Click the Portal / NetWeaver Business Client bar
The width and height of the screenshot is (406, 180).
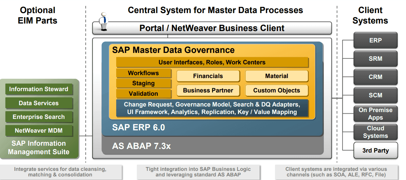coord(212,28)
